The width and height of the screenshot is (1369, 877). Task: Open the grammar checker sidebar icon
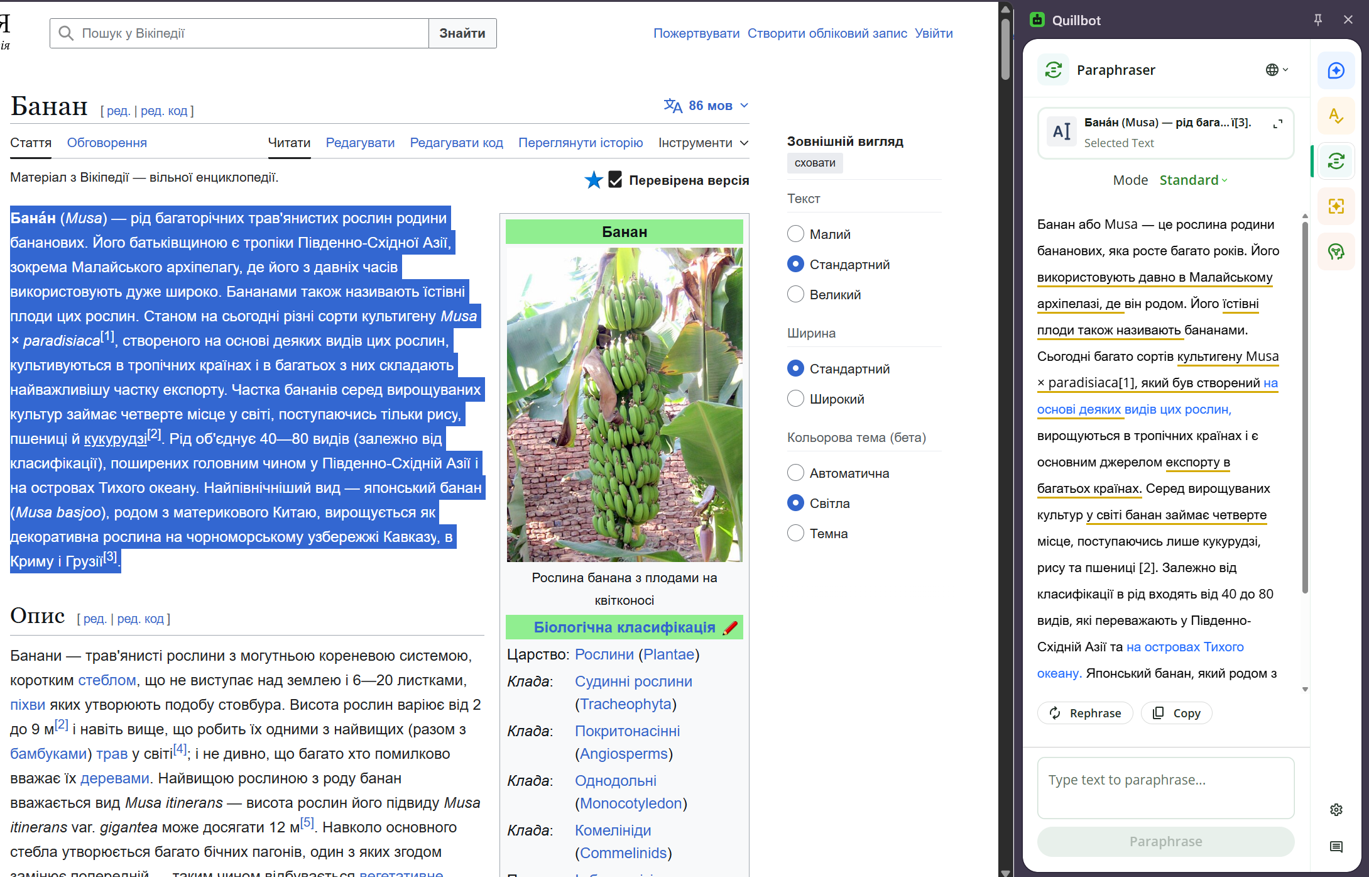pyautogui.click(x=1336, y=116)
